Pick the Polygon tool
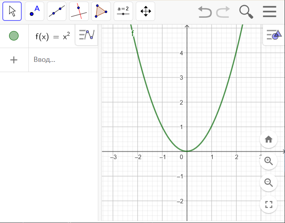This screenshot has width=285, height=223. [101, 11]
